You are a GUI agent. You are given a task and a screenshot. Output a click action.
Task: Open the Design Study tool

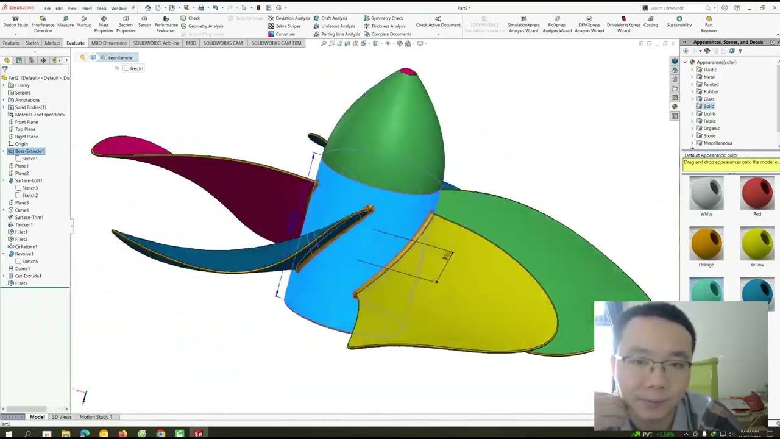[15, 22]
